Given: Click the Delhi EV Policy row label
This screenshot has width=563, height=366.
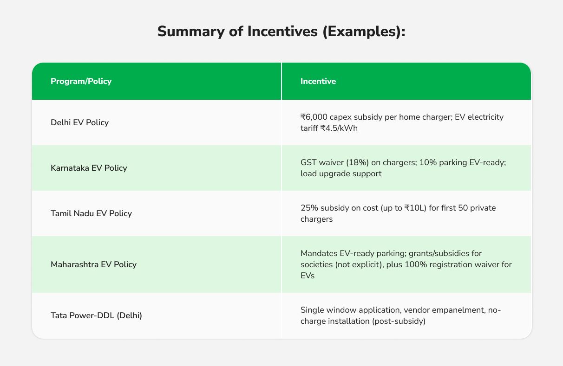Looking at the screenshot, I should tap(79, 122).
